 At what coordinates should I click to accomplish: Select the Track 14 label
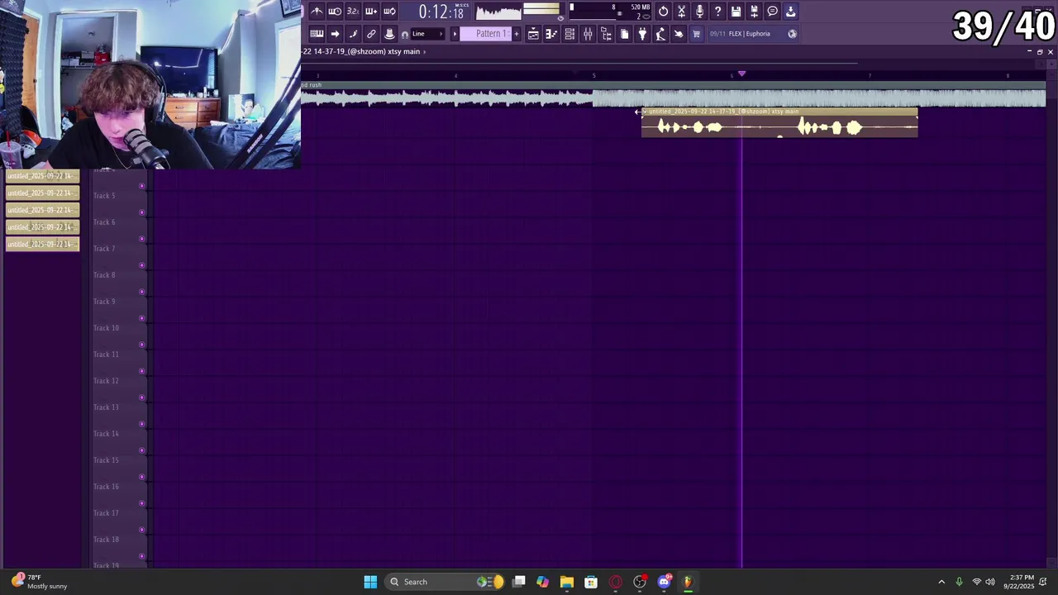106,434
